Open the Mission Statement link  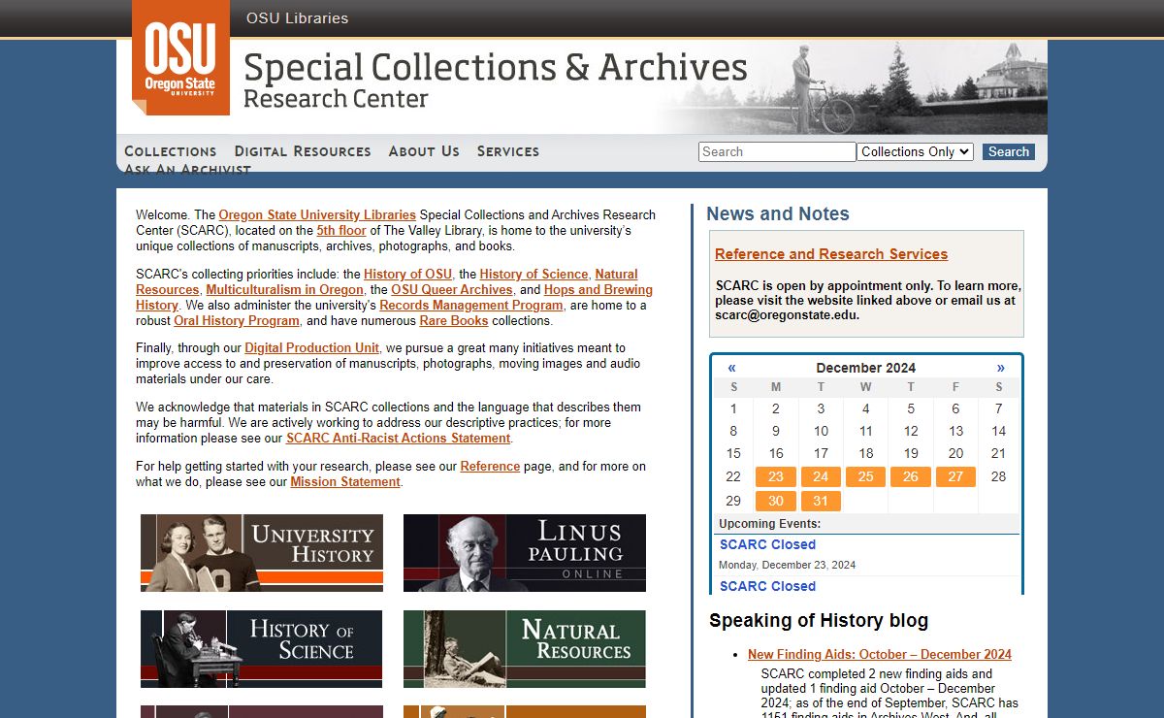(345, 482)
